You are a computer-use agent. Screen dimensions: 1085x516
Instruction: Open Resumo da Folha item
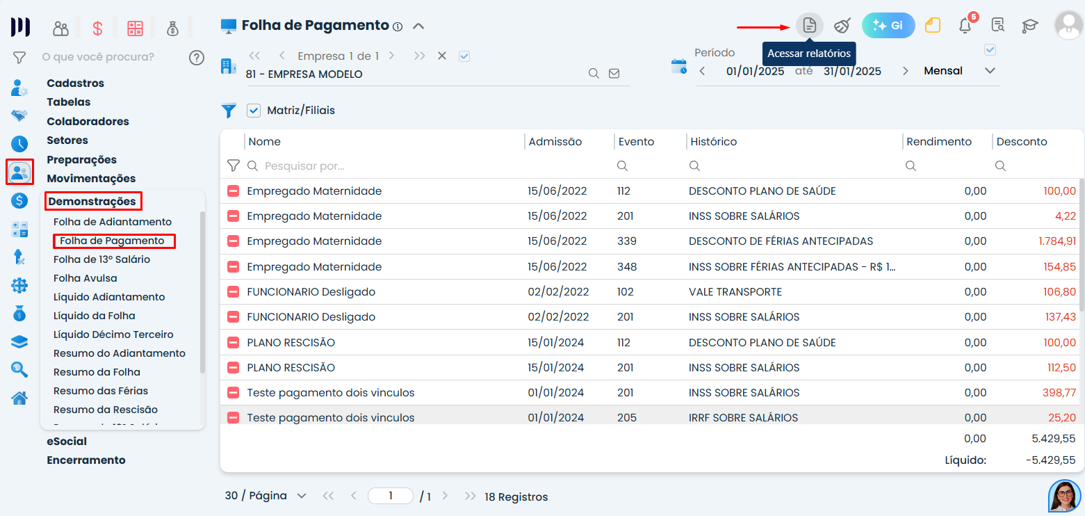(97, 372)
